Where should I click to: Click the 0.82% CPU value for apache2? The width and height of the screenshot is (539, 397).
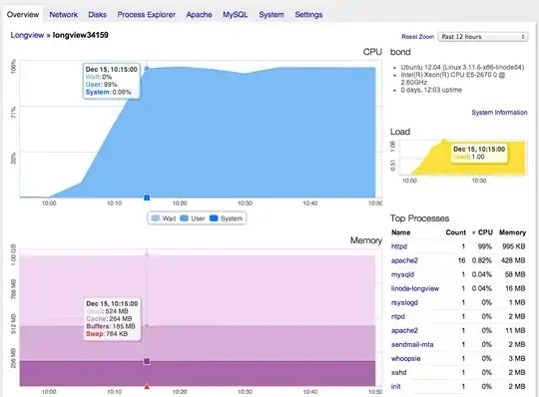point(481,260)
